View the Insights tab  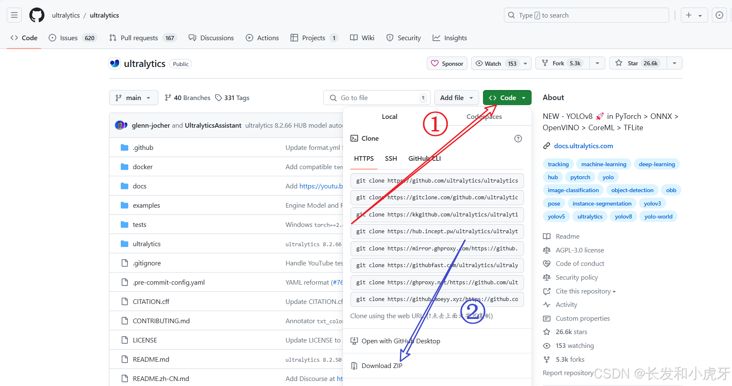450,38
